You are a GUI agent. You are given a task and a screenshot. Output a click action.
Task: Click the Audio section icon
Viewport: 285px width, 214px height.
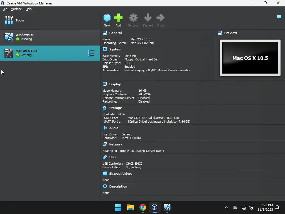pyautogui.click(x=105, y=128)
